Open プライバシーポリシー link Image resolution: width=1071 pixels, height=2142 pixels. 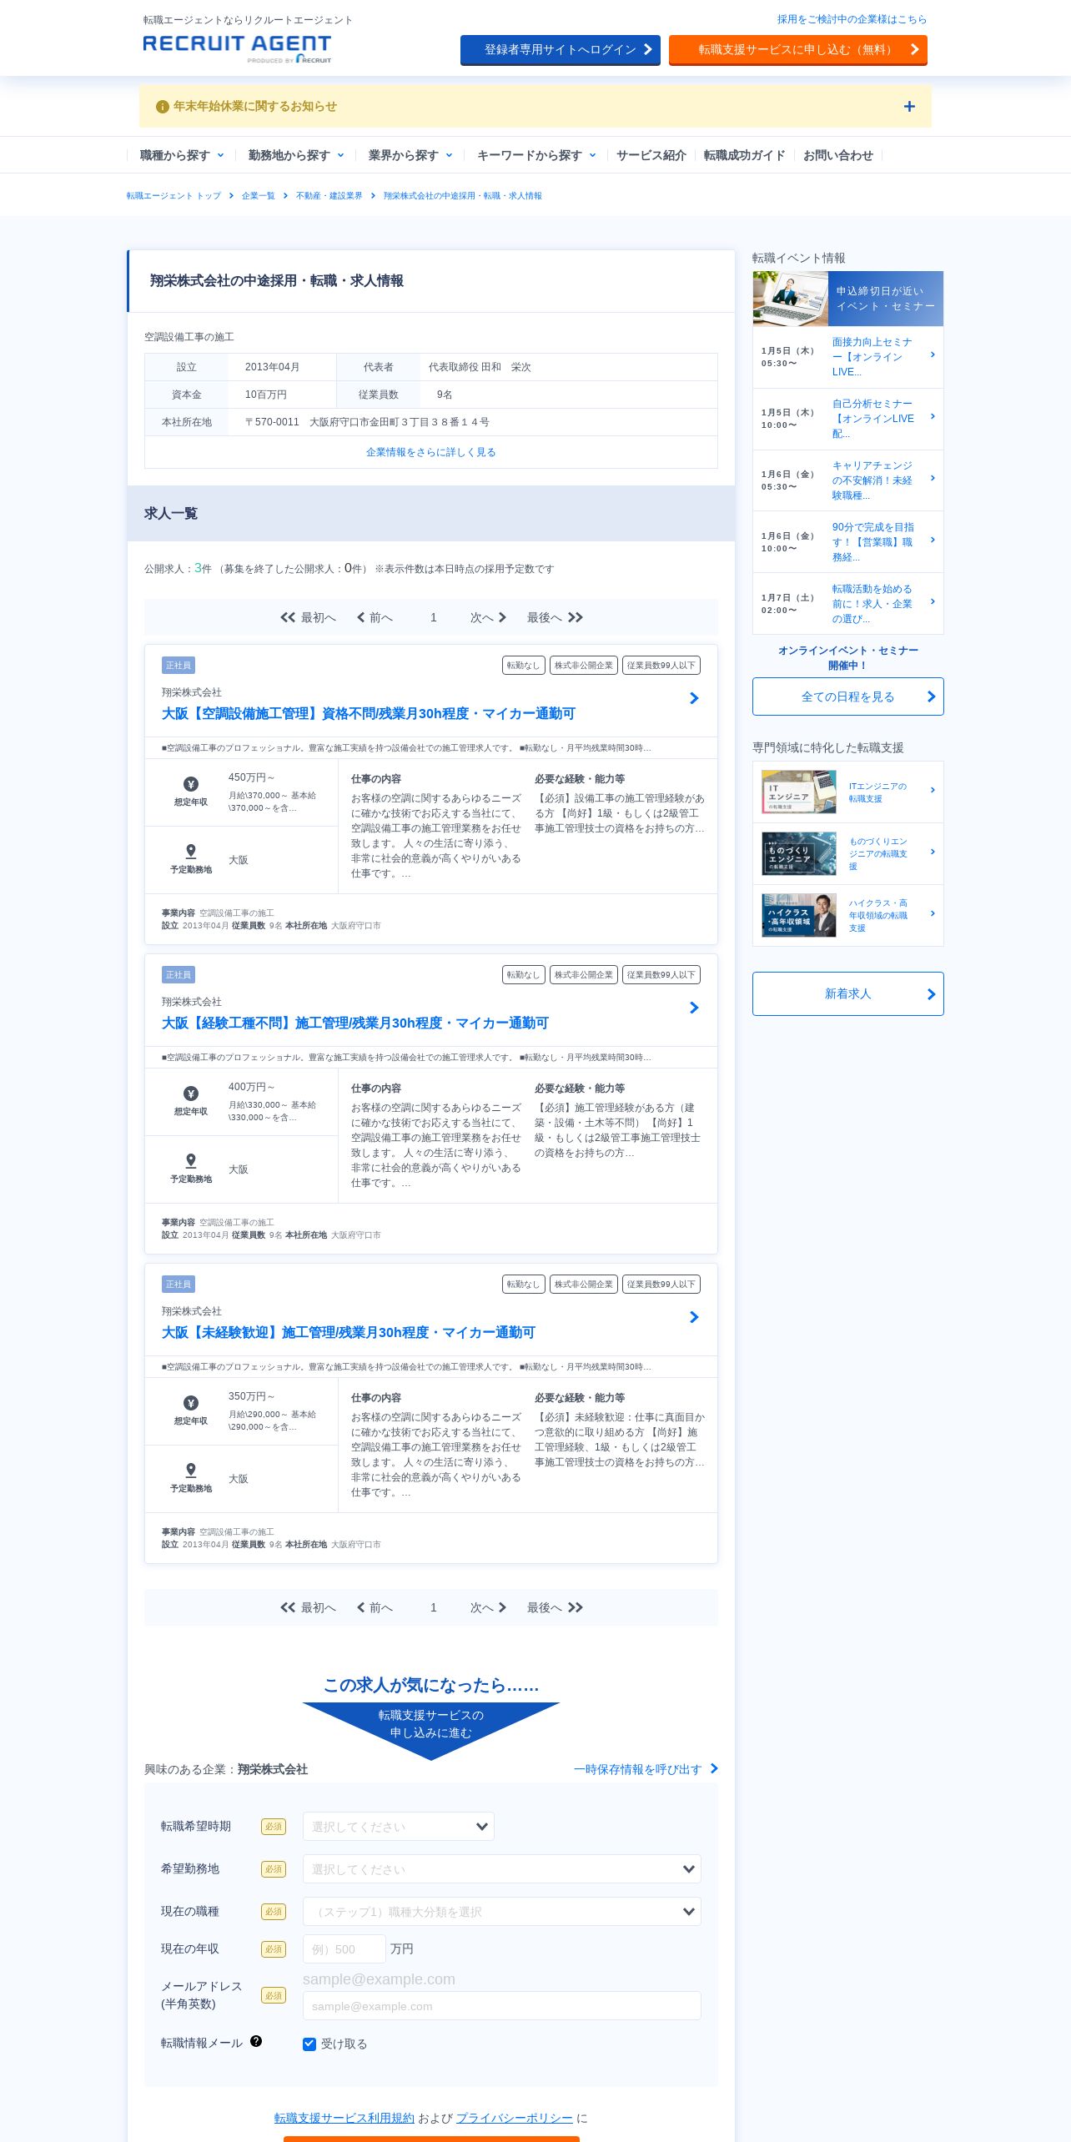click(515, 2118)
